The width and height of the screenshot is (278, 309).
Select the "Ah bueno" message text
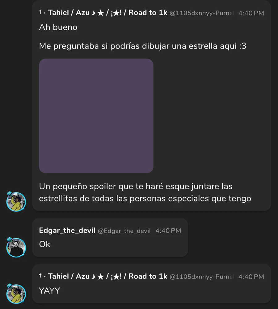[58, 27]
